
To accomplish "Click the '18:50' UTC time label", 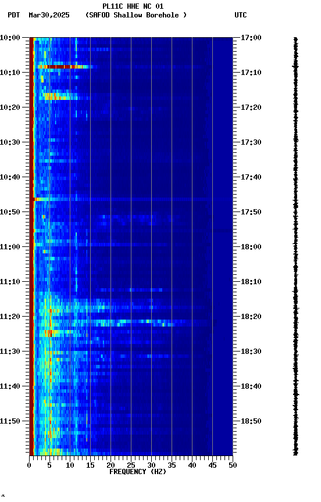I will pyautogui.click(x=251, y=421).
